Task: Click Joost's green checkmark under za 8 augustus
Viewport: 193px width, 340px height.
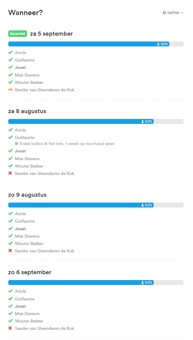Action: [10, 151]
